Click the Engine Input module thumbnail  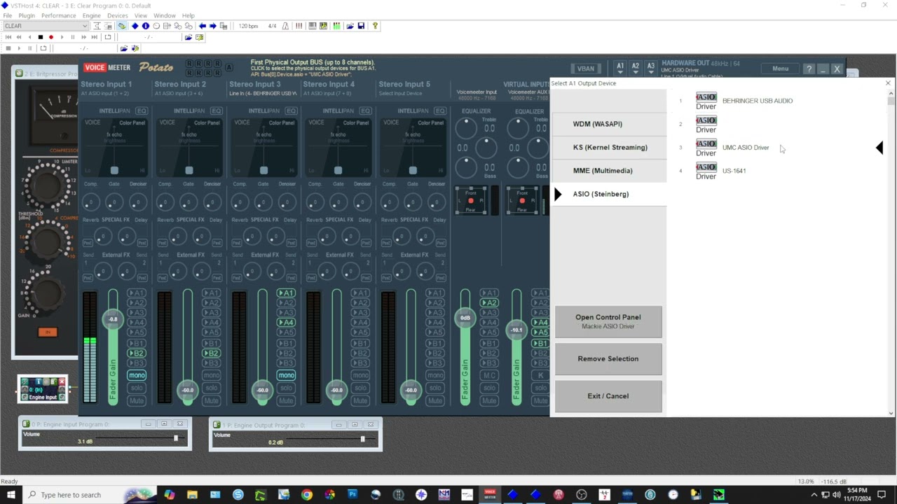[43, 389]
